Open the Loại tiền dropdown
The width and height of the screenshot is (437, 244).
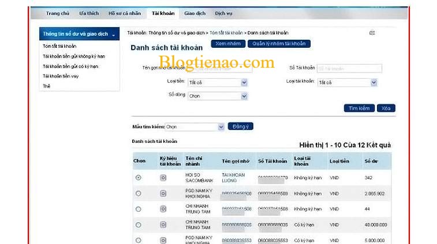tap(218, 82)
